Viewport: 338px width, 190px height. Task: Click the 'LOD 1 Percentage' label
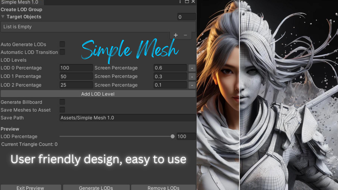[x=21, y=76]
